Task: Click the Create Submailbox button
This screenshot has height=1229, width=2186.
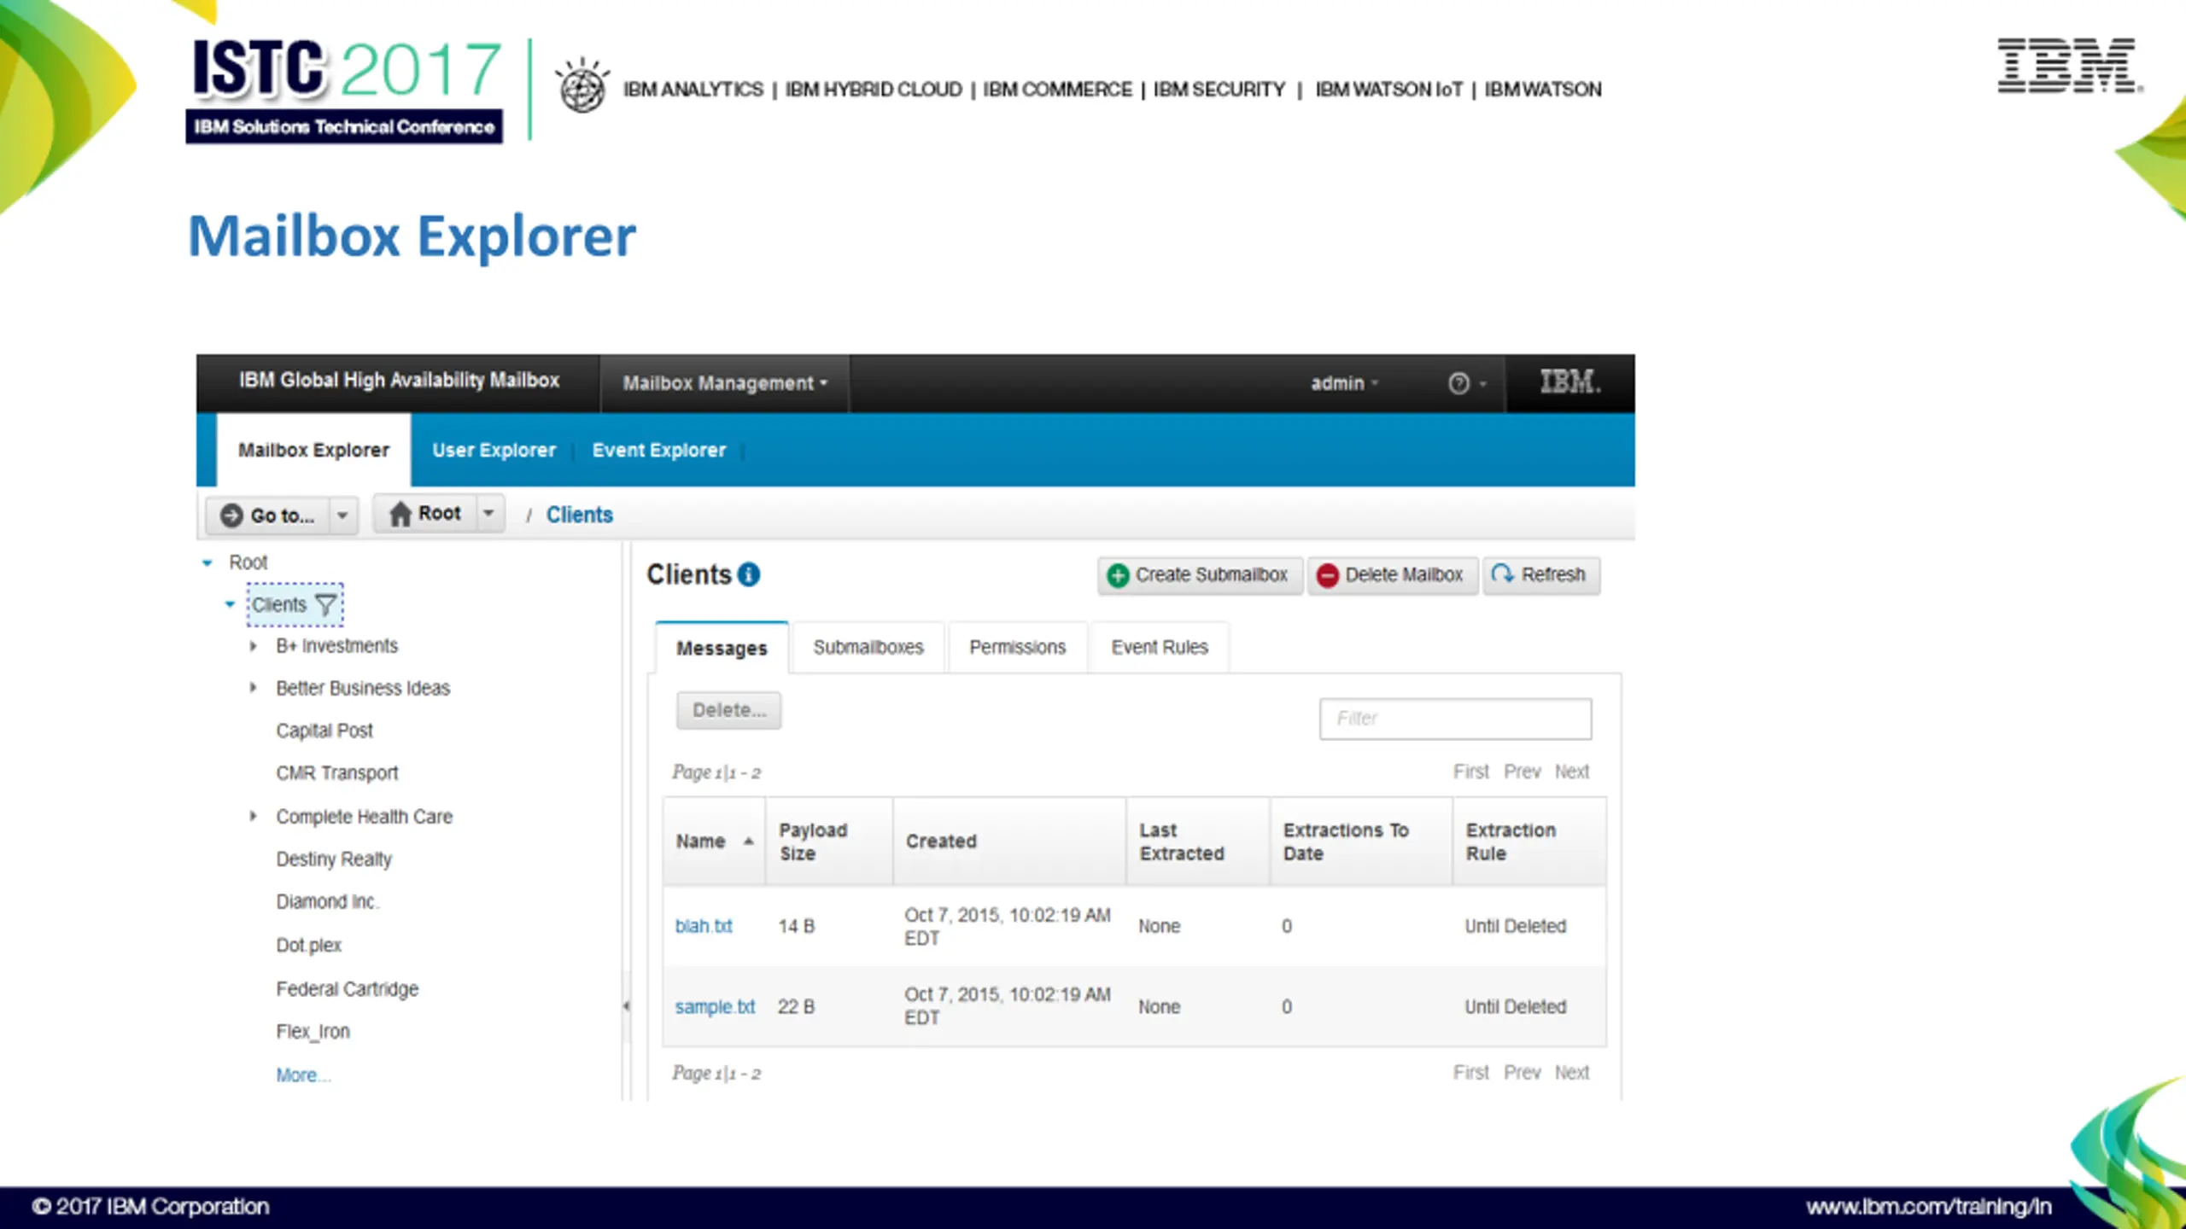Action: pyautogui.click(x=1200, y=575)
